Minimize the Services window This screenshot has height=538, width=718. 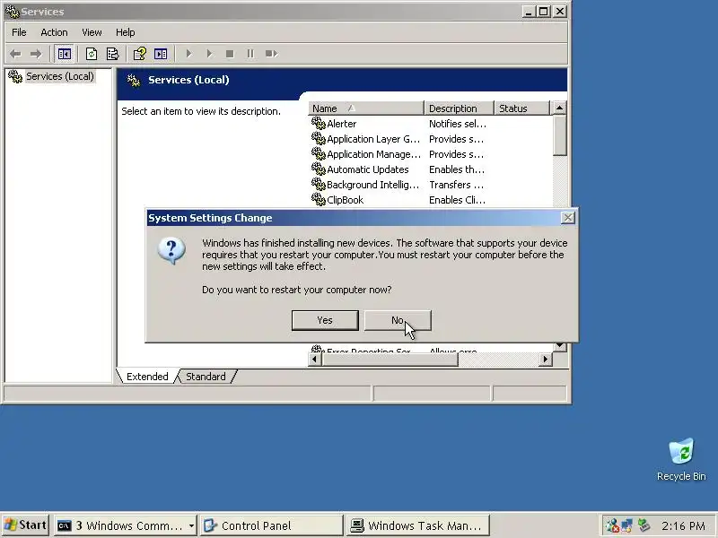click(529, 12)
